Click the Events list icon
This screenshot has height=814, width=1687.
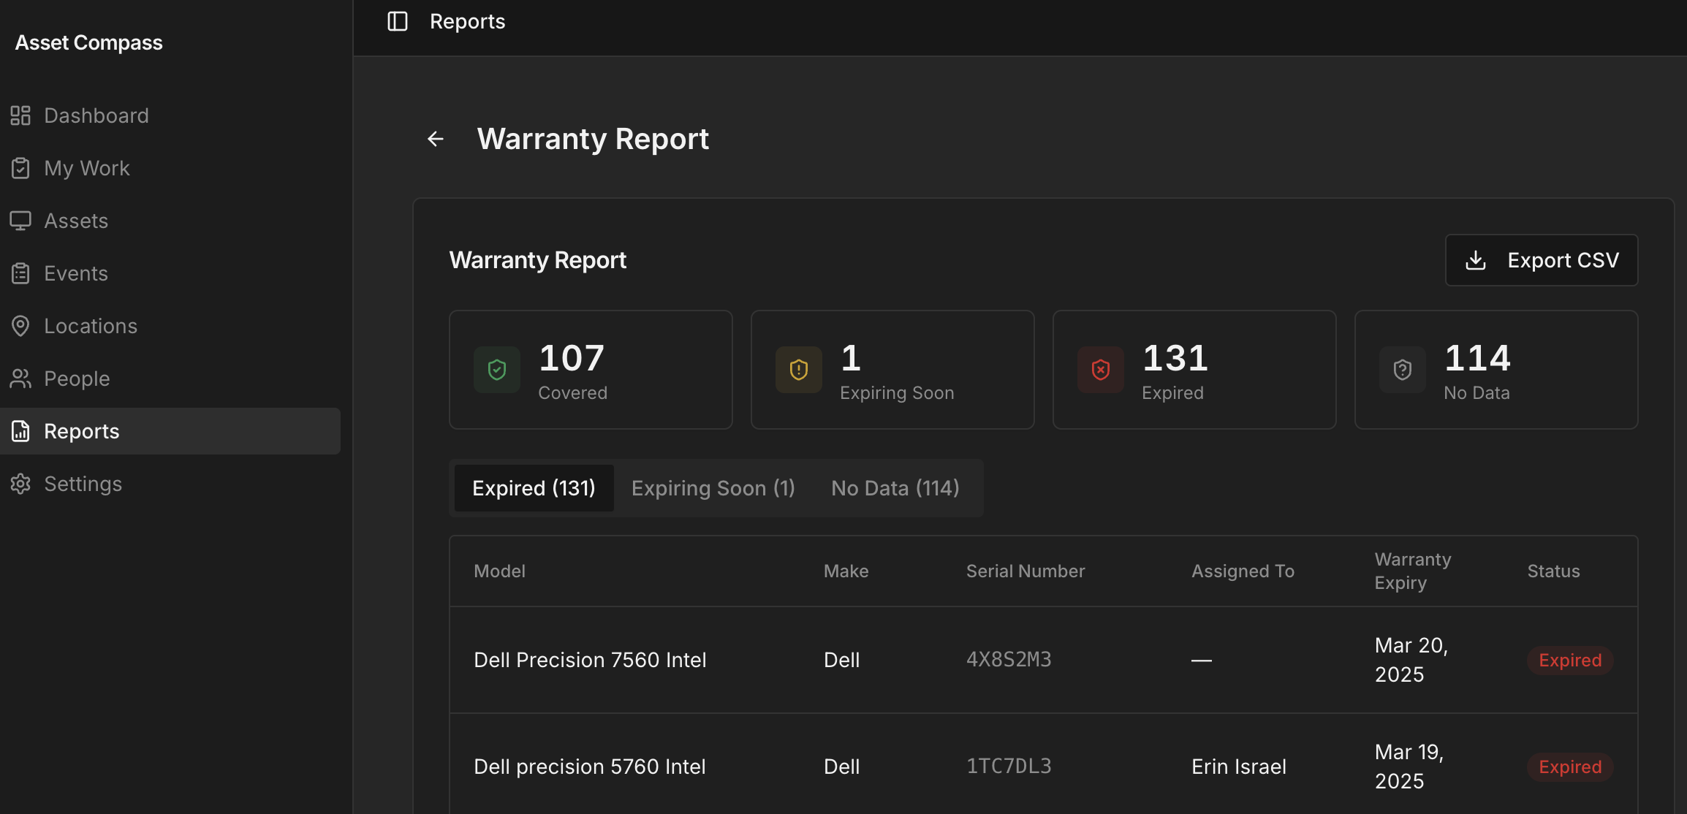(x=20, y=273)
